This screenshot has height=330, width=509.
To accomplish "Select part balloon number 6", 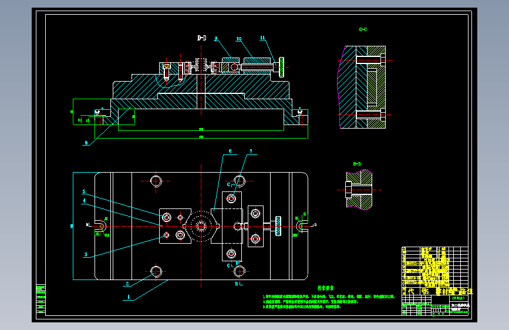I will [230, 151].
